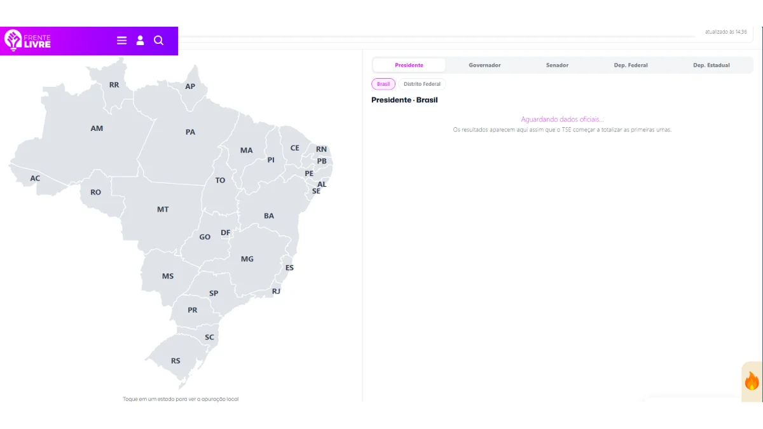Image resolution: width=763 pixels, height=429 pixels.
Task: Click Roraima (RR) on the map
Action: click(114, 85)
